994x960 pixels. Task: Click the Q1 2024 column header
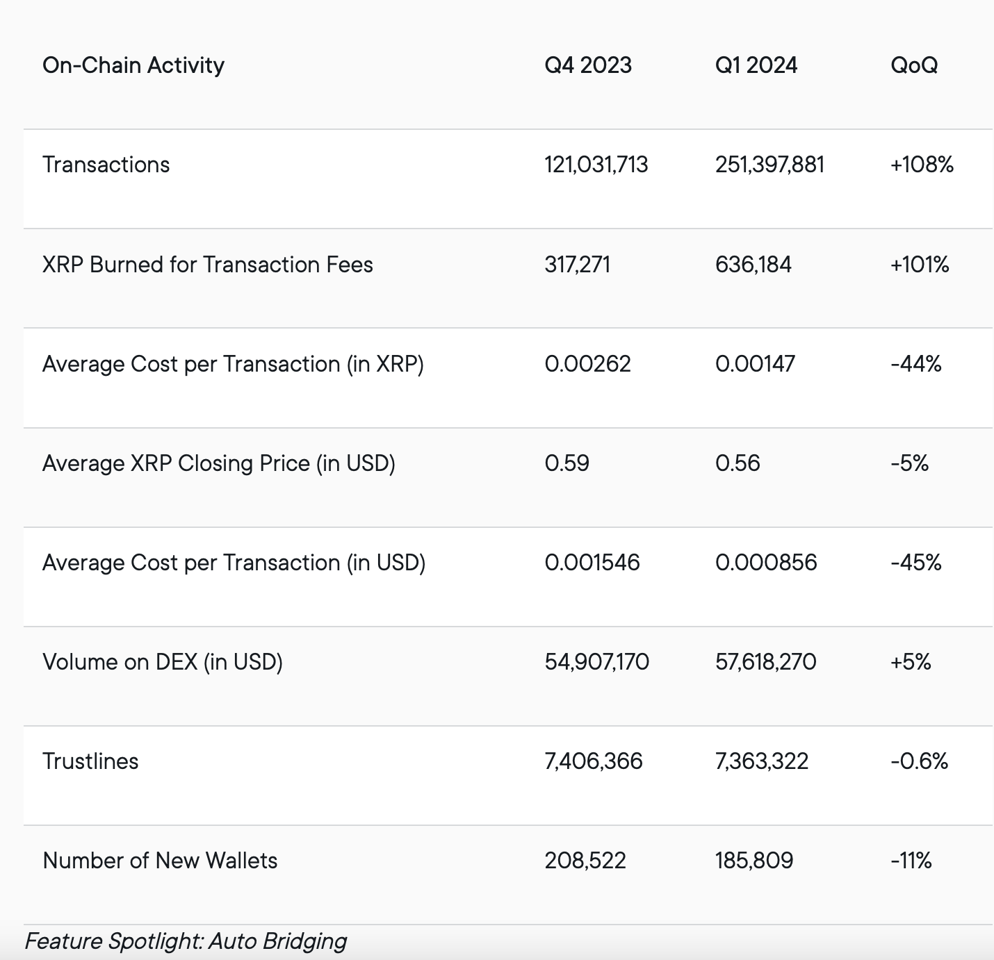pos(756,65)
